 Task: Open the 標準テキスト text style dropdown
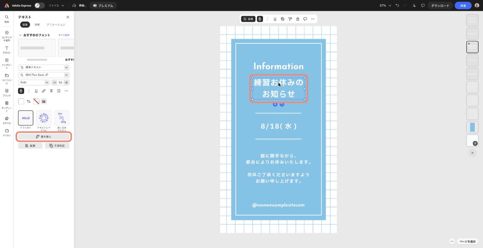[44, 68]
